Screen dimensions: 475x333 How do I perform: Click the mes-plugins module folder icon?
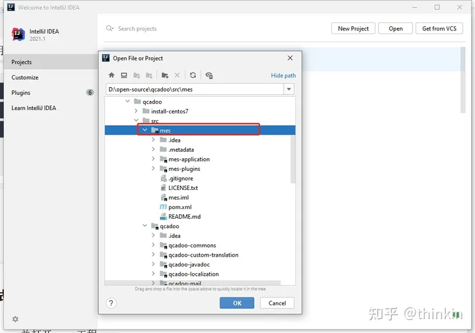pyautogui.click(x=164, y=169)
